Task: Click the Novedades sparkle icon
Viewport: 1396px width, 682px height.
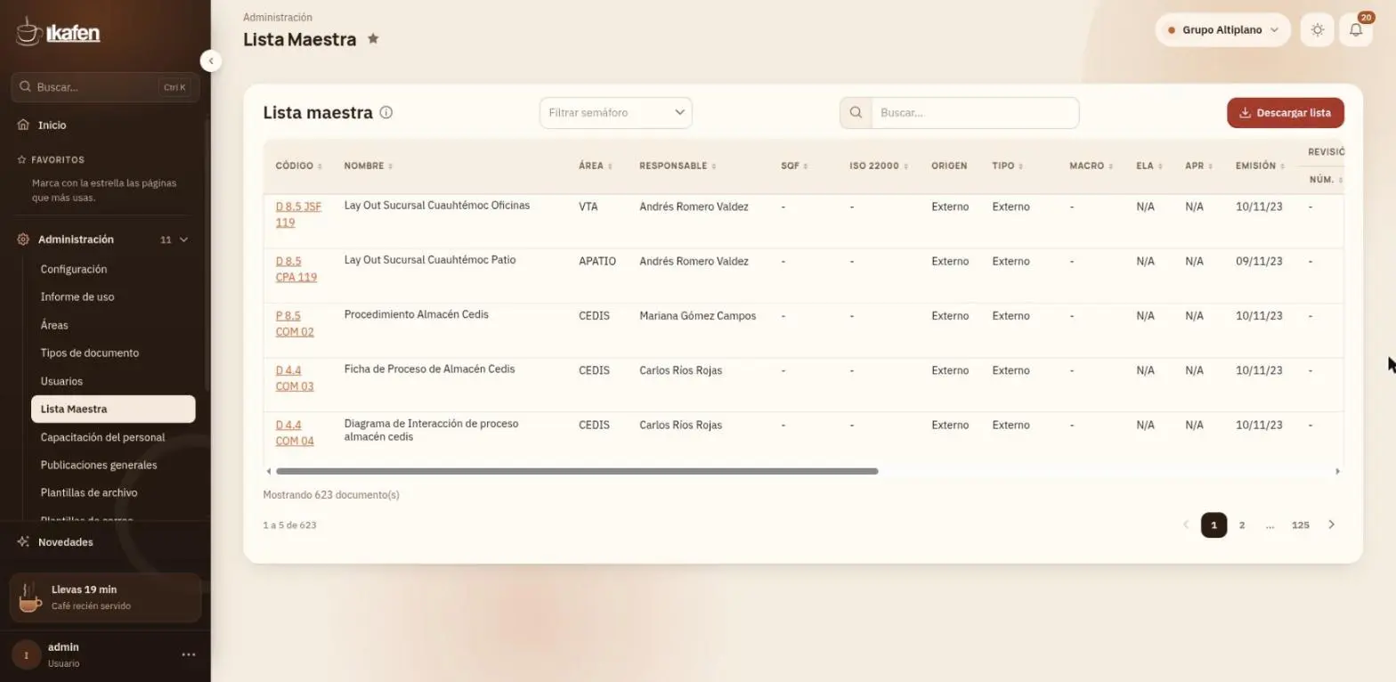Action: (x=24, y=541)
